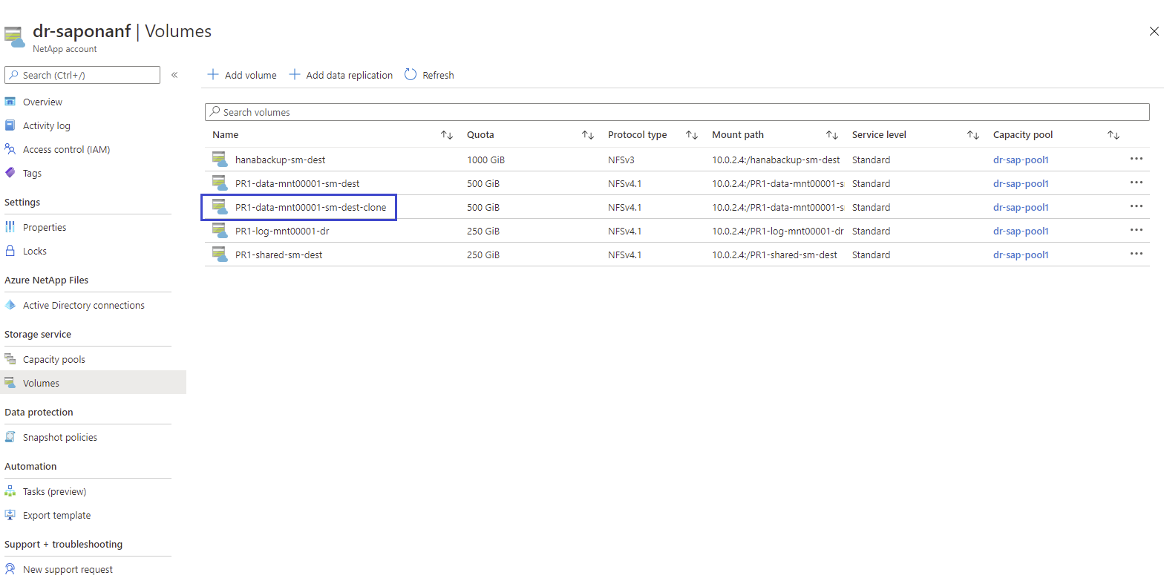Viewport: 1164px width, 581px height.
Task: Sort volumes by Quota column arrows
Action: pyautogui.click(x=587, y=135)
